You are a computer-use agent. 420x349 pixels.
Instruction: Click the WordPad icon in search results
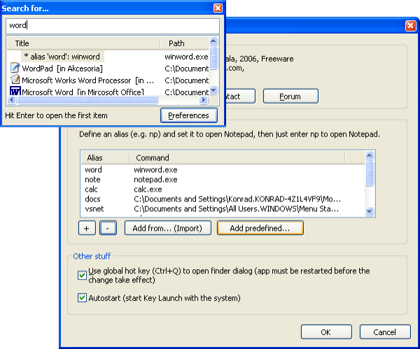[15, 68]
